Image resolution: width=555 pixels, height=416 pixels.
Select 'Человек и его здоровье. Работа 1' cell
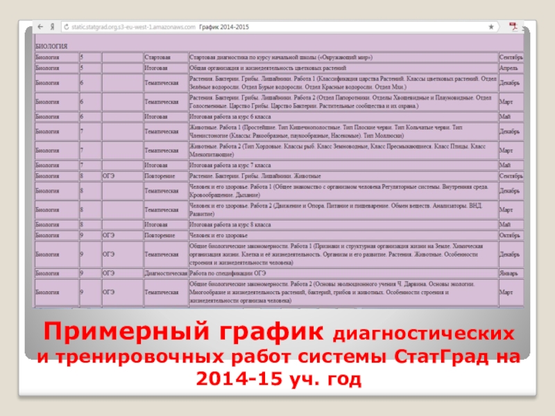(343, 191)
